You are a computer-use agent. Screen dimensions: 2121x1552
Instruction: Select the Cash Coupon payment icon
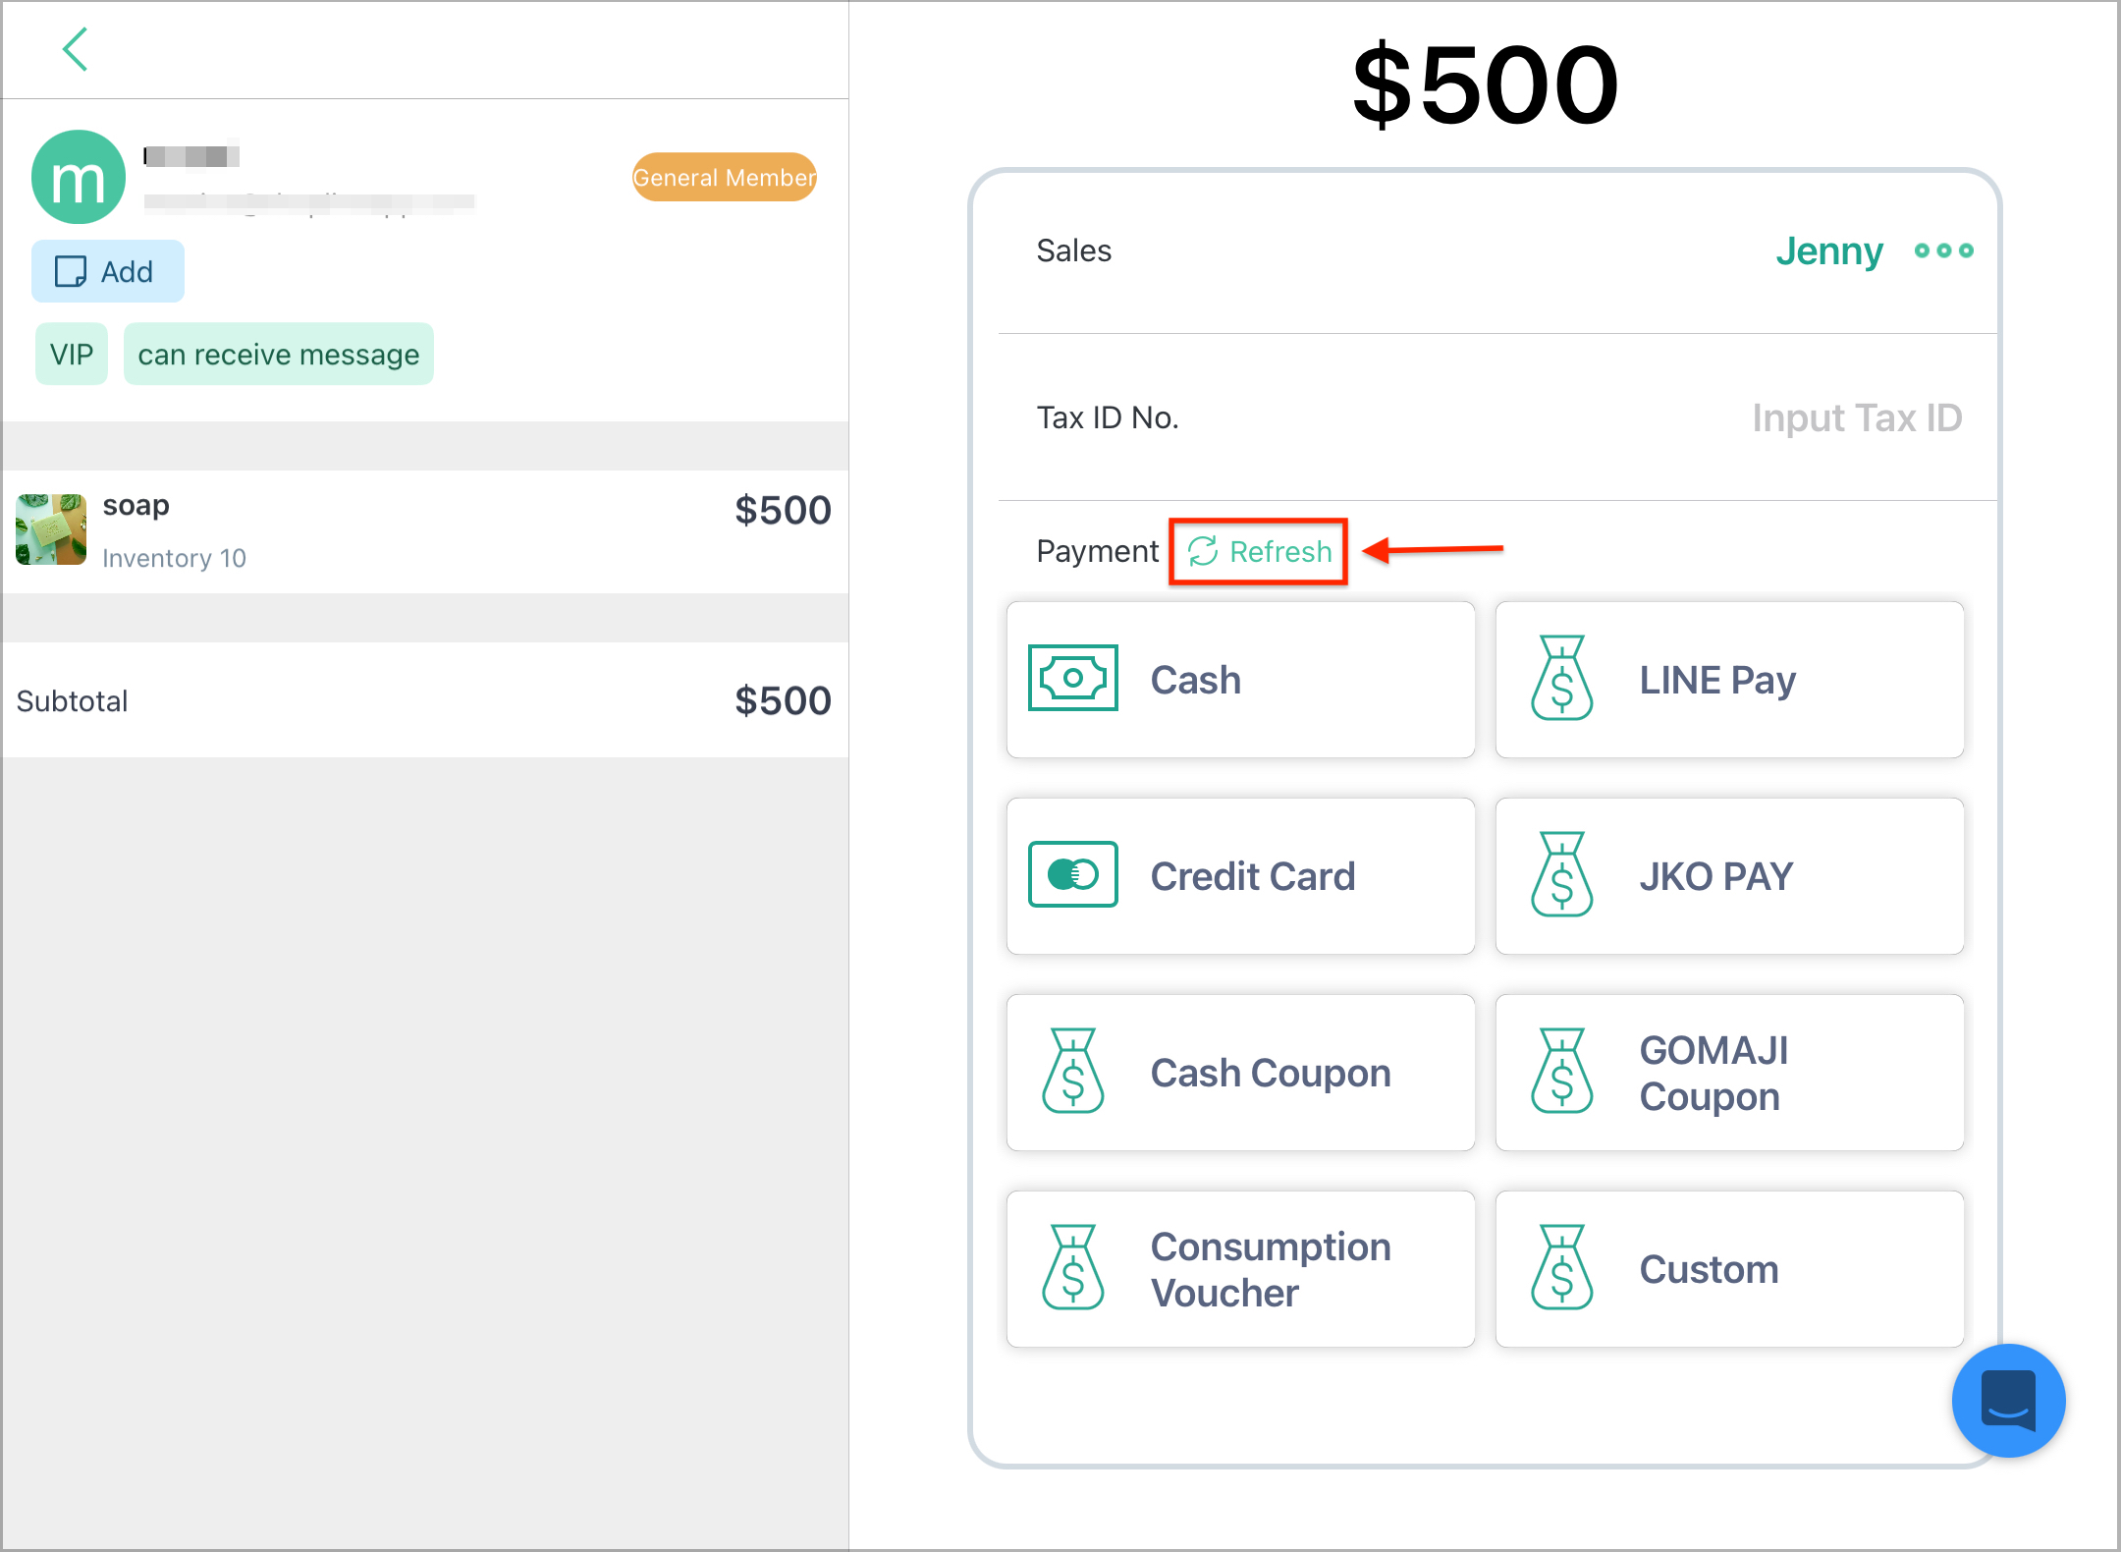[x=1070, y=1072]
